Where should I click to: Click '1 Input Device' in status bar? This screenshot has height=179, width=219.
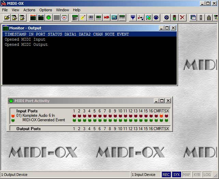click(x=144, y=175)
